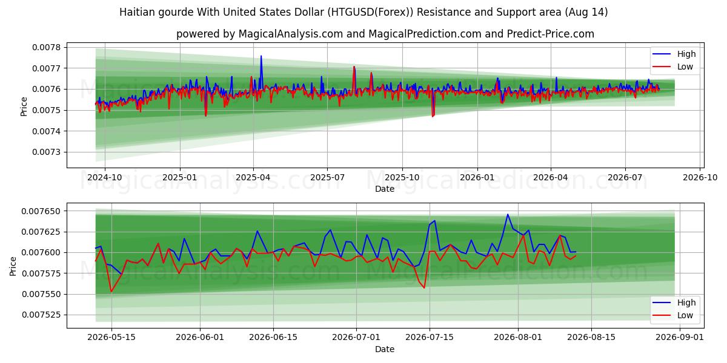Click the 0.0077 price tick label

click(x=45, y=68)
